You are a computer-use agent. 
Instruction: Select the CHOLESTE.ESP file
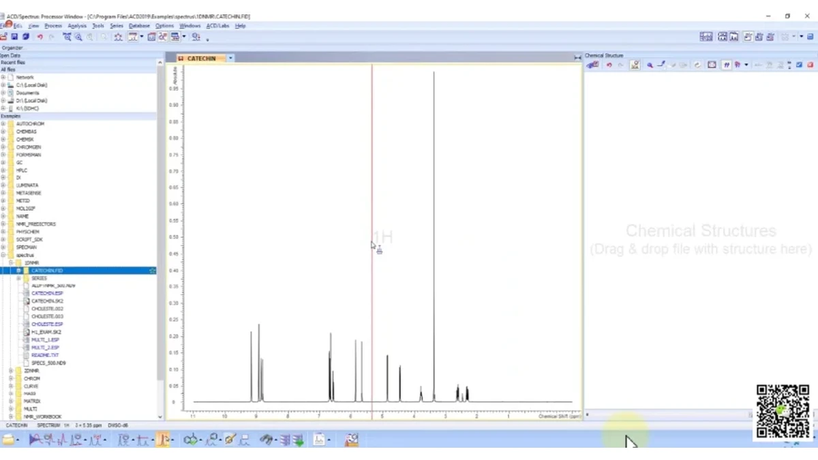coord(47,324)
